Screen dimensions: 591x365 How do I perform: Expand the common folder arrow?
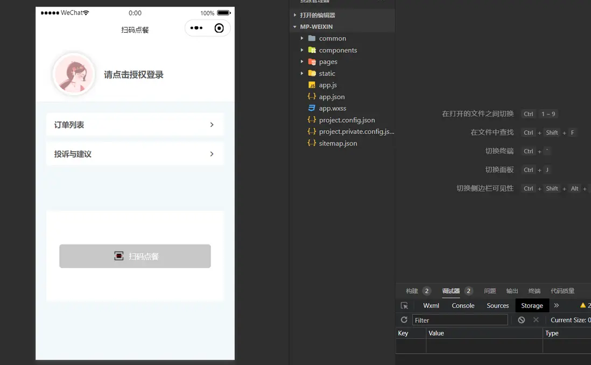tap(302, 38)
